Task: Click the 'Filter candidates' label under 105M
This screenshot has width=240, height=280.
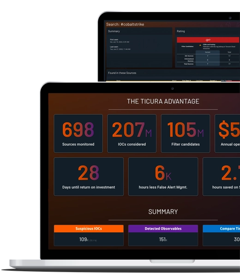Action: [x=186, y=144]
